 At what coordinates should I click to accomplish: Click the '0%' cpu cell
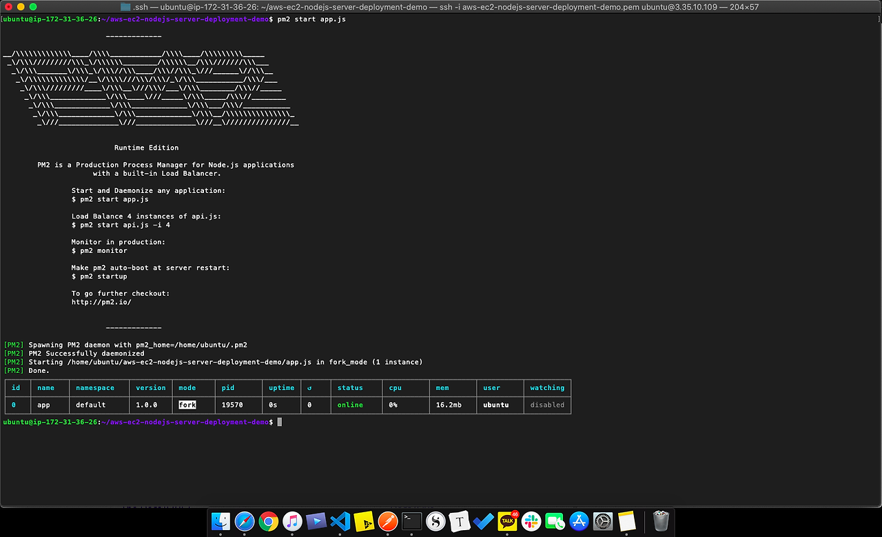(393, 405)
